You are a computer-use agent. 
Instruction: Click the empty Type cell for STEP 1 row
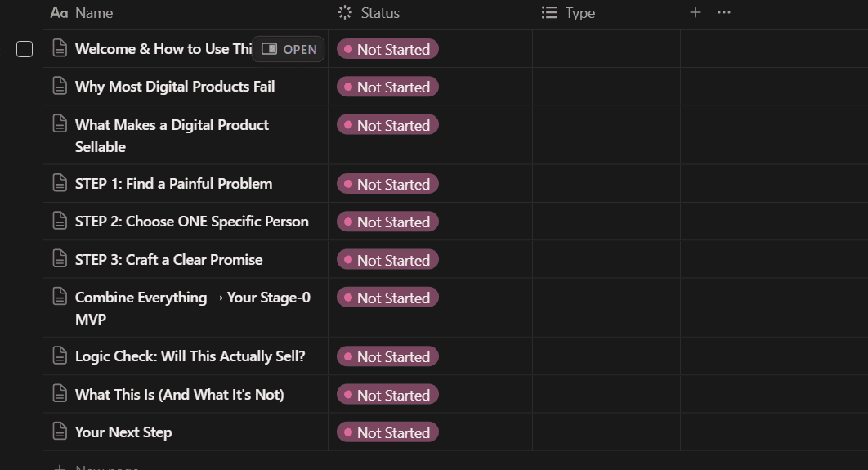(606, 184)
